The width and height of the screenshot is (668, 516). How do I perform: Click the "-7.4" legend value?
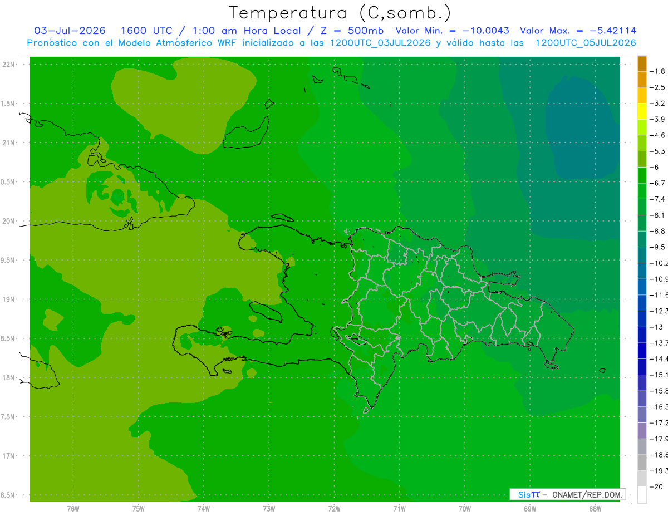coord(658,199)
